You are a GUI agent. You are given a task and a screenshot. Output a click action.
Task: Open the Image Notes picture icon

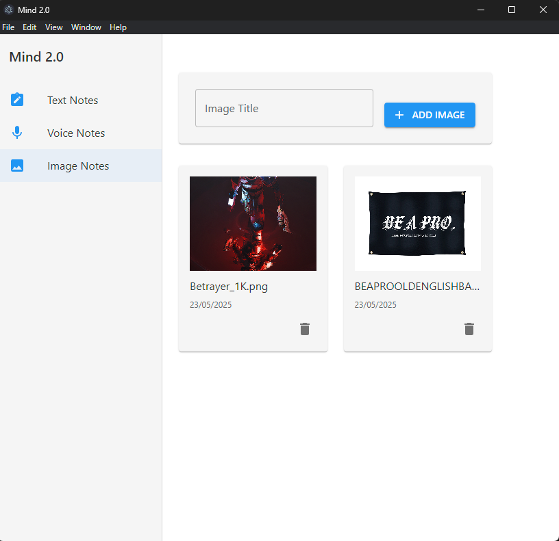click(x=17, y=166)
